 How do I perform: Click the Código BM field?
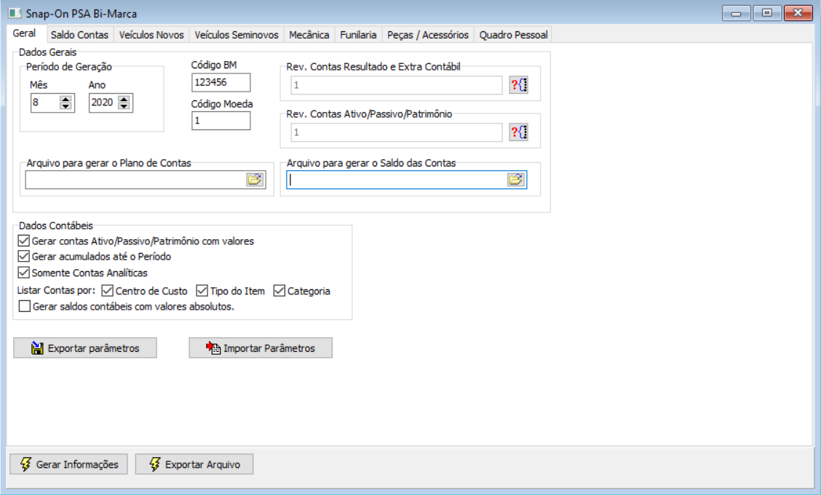[x=221, y=83]
